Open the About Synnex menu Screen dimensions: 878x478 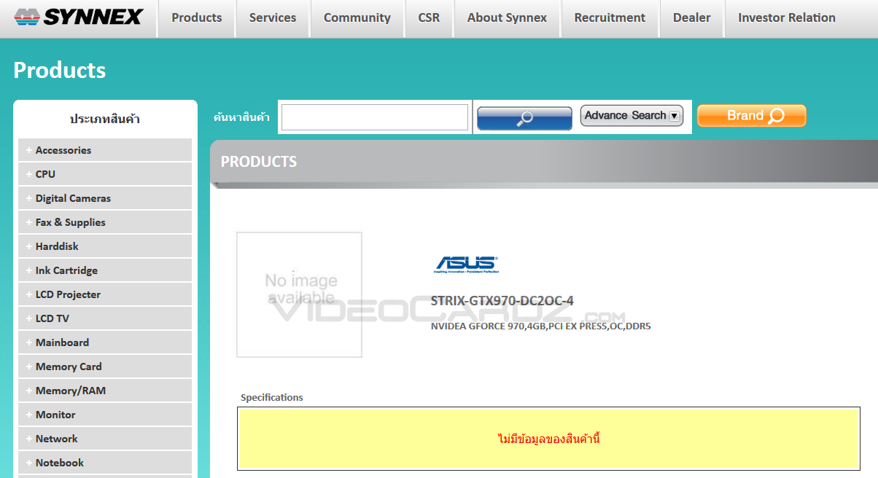507,17
